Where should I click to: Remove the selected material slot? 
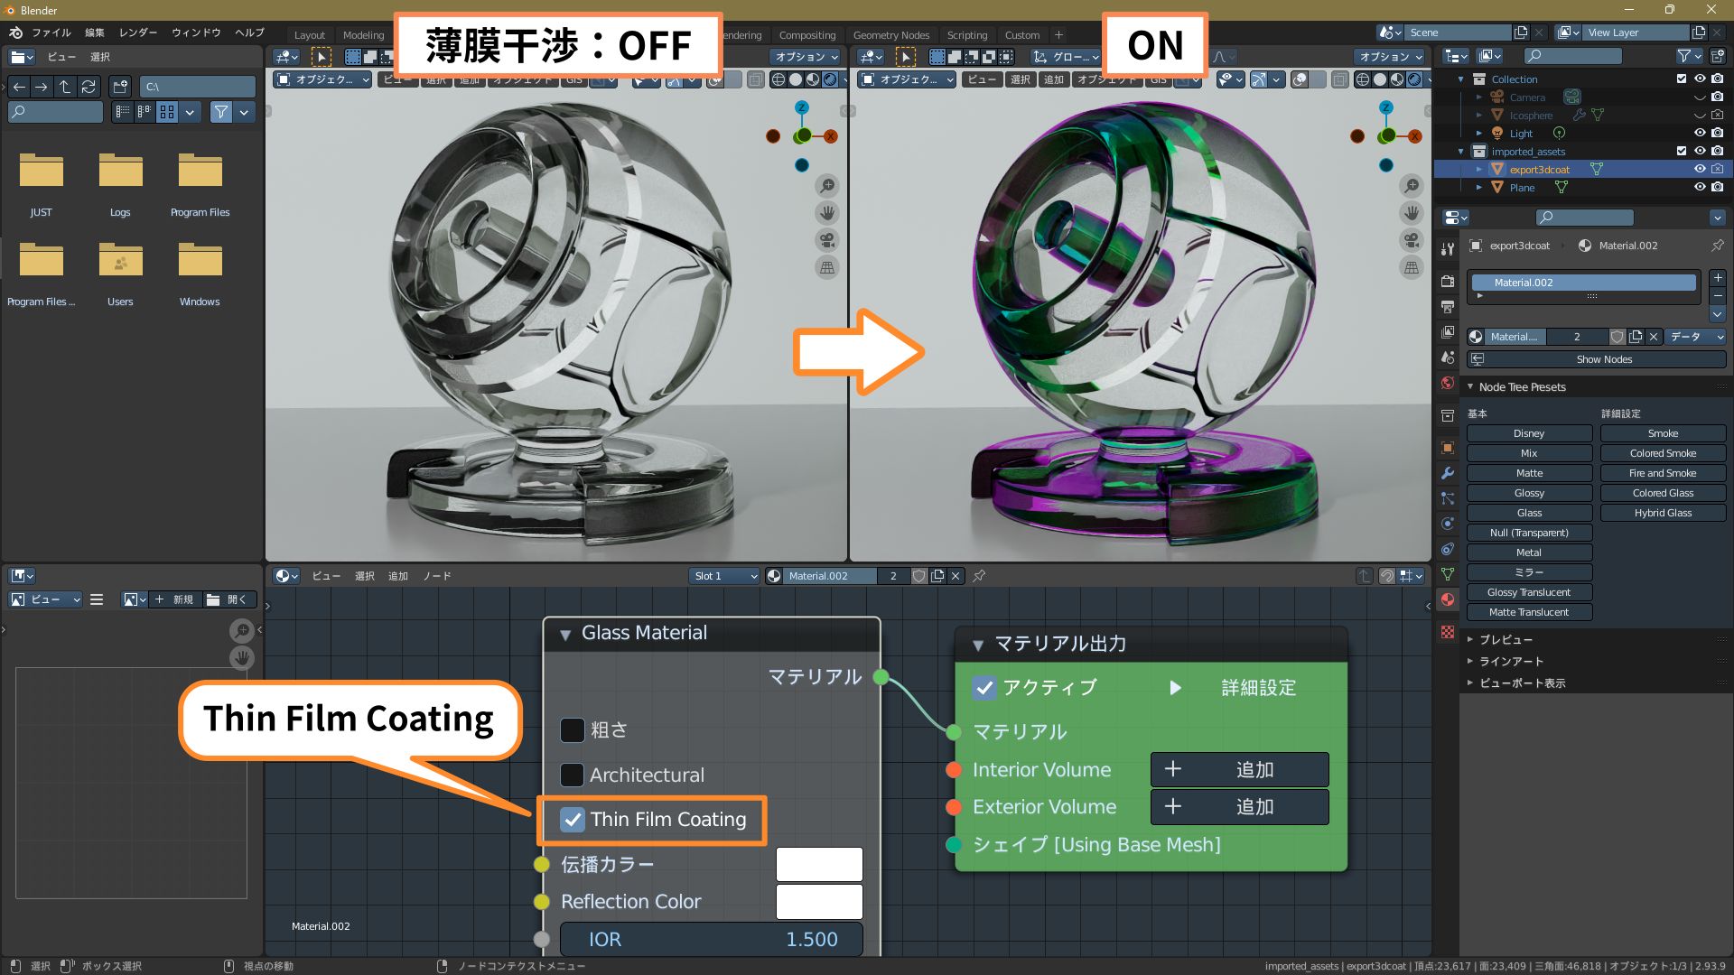(x=1718, y=296)
